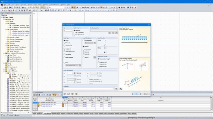Choose Concentrated load distribution

84,40
